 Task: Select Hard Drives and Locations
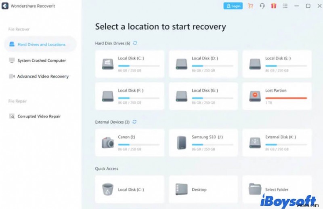pos(40,44)
